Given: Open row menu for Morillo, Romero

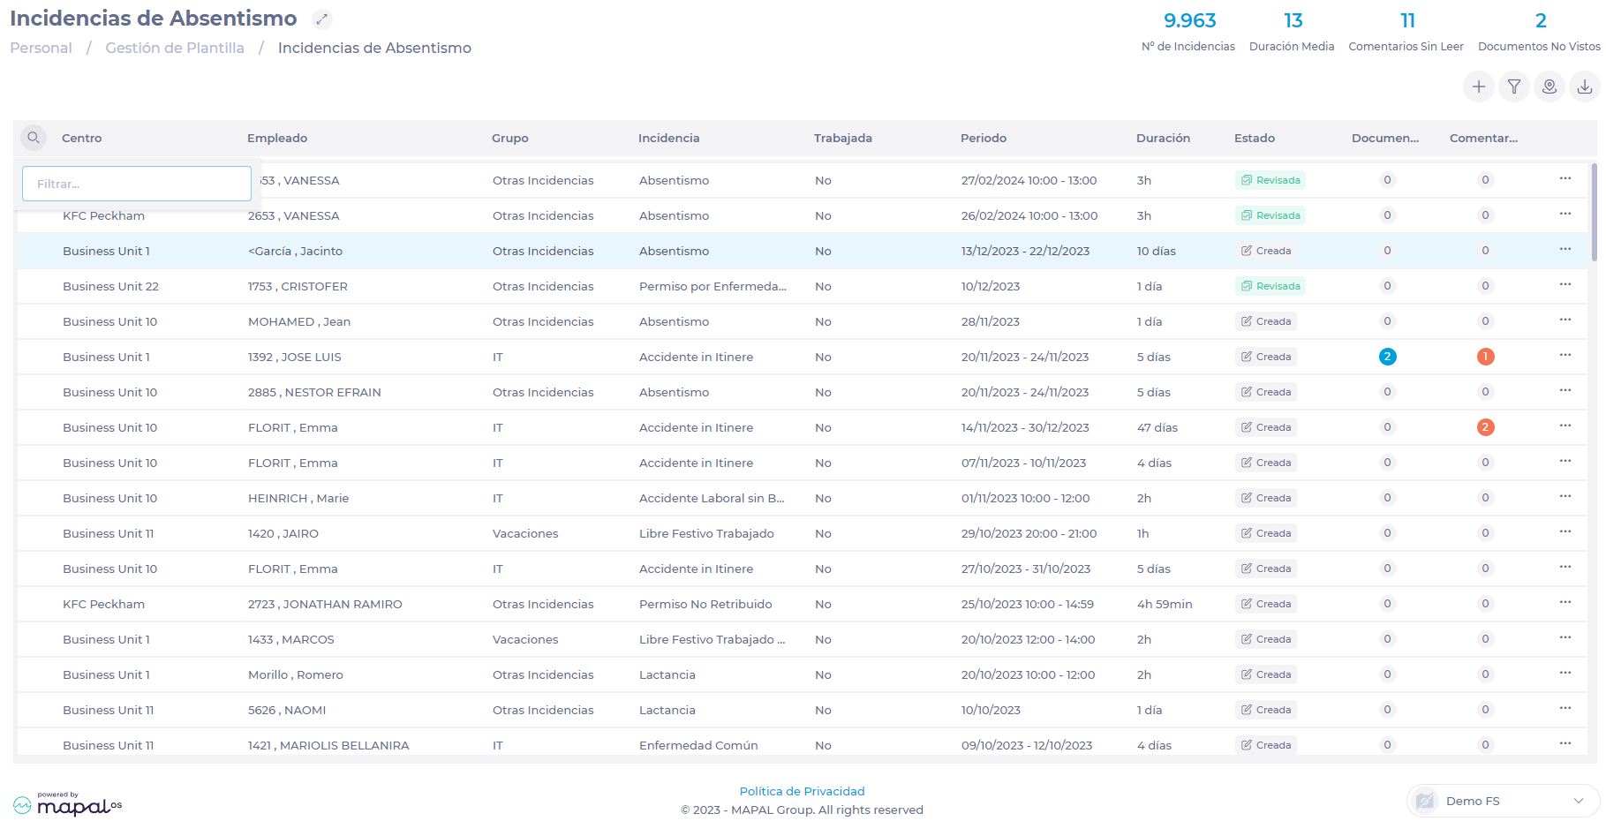Looking at the screenshot, I should pos(1565,674).
